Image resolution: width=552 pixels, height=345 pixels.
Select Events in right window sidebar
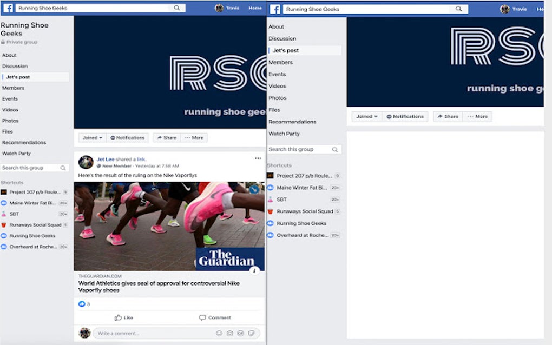[277, 74]
